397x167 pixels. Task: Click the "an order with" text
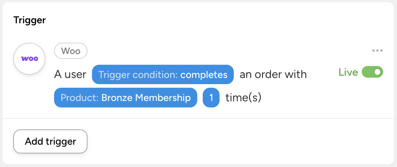pos(273,74)
